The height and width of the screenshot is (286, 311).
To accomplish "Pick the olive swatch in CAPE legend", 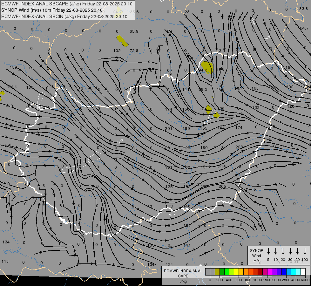I will [217, 272].
